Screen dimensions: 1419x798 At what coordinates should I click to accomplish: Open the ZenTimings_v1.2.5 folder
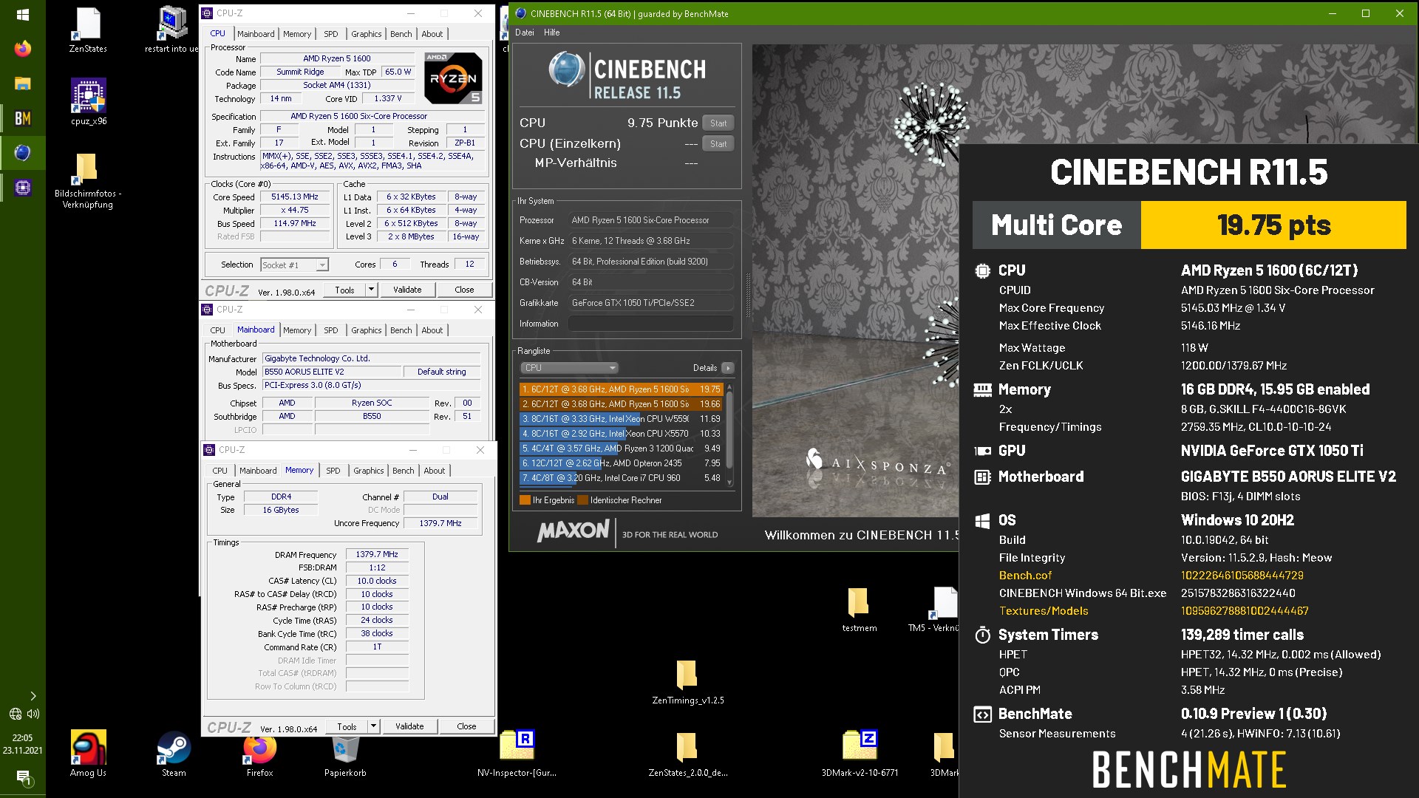(x=687, y=682)
